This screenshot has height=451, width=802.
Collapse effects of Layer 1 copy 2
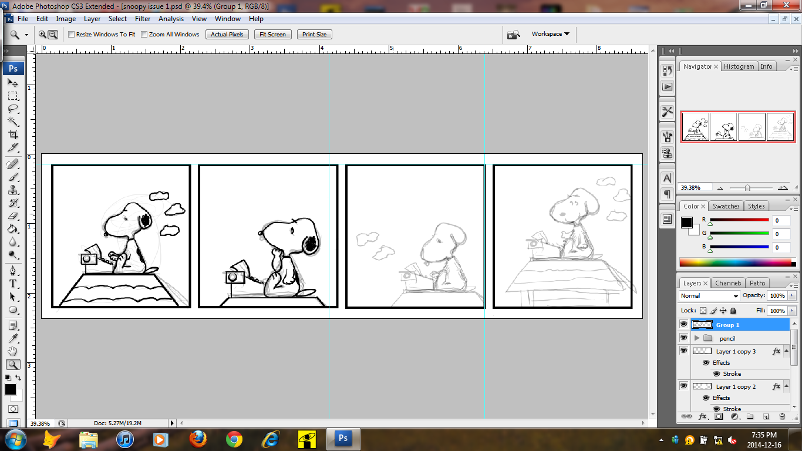(787, 386)
